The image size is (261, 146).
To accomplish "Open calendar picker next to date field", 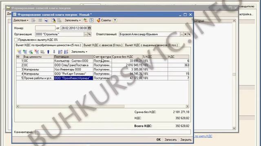I will pos(89,28).
